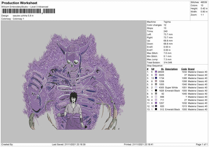The width and height of the screenshot is (209, 147).
Task: Click 'Printed: 21/11/2021 23:18:41' footer text
Action: click(139, 144)
